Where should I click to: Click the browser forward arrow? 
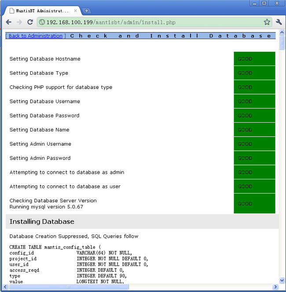click(19, 22)
